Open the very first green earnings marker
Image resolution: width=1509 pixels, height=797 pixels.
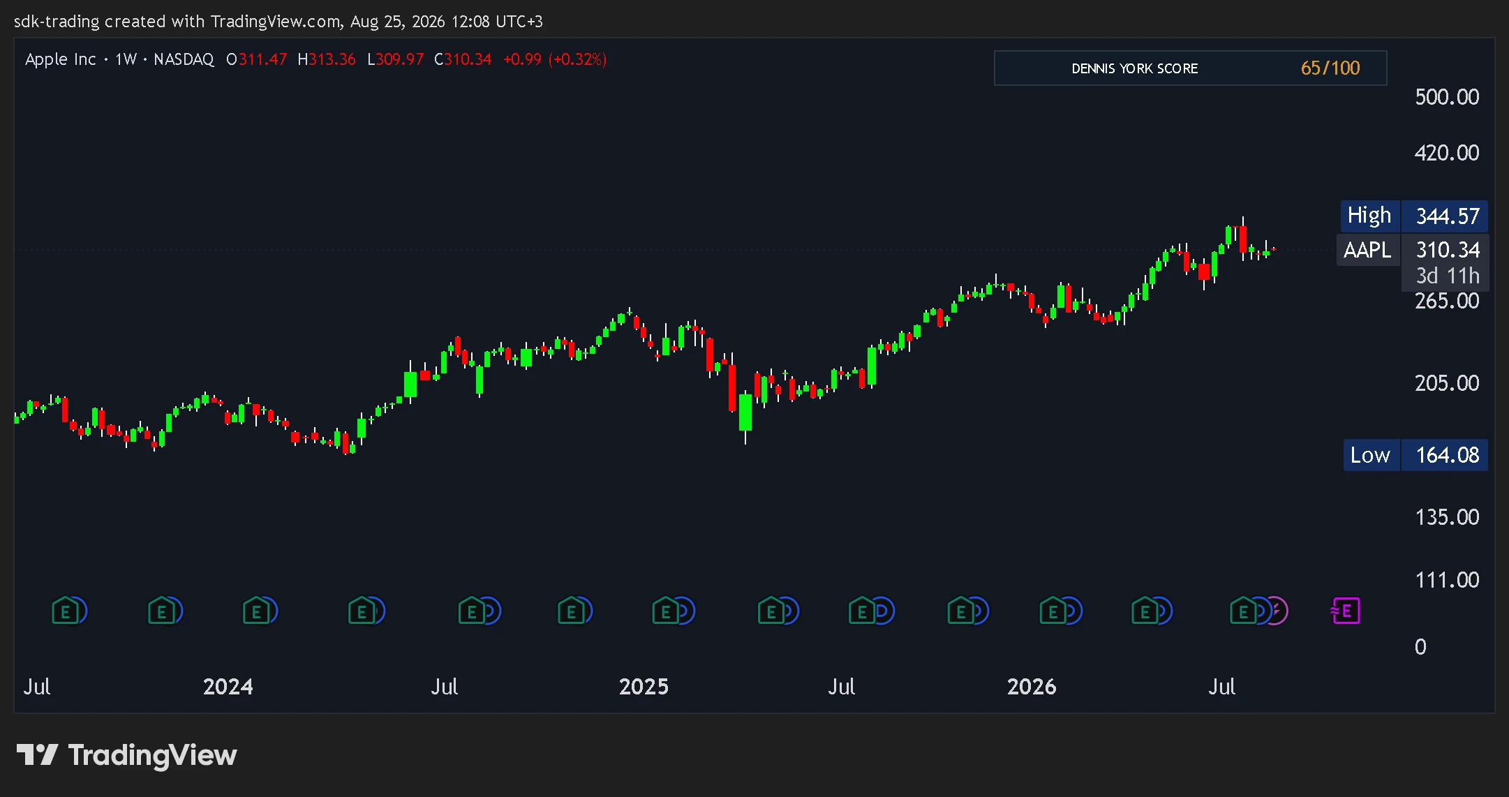[x=65, y=611]
